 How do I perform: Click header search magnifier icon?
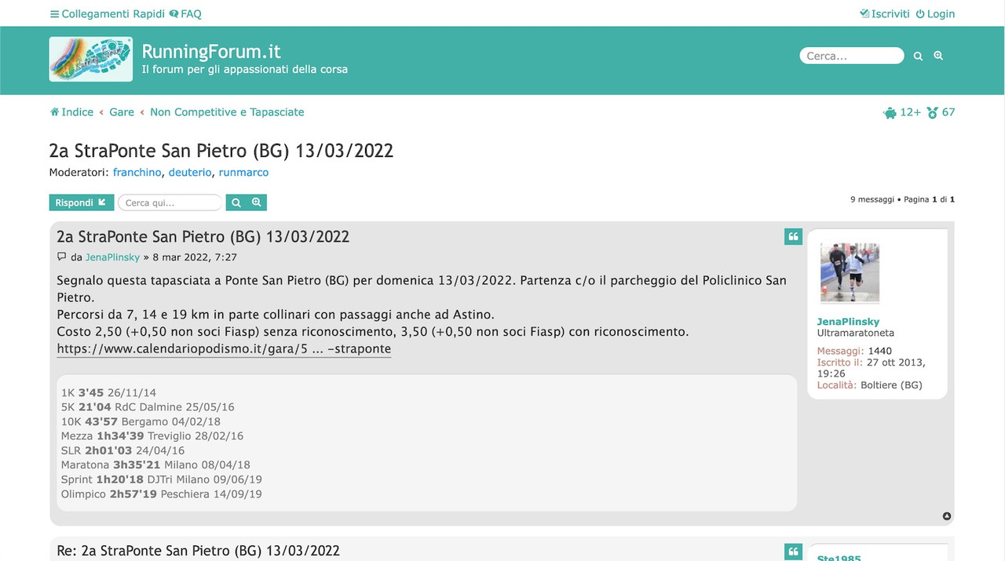[x=918, y=56]
